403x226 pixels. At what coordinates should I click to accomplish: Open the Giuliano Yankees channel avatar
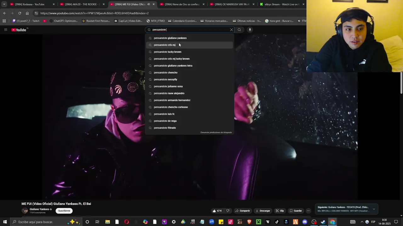click(x=25, y=211)
